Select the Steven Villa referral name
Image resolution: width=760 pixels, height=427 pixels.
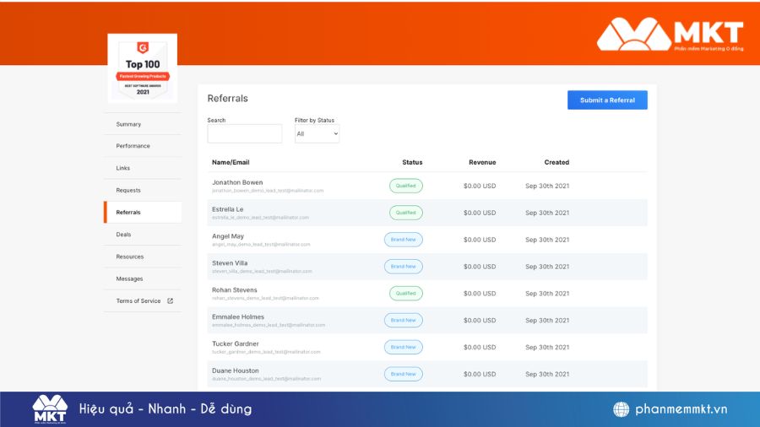(x=230, y=263)
